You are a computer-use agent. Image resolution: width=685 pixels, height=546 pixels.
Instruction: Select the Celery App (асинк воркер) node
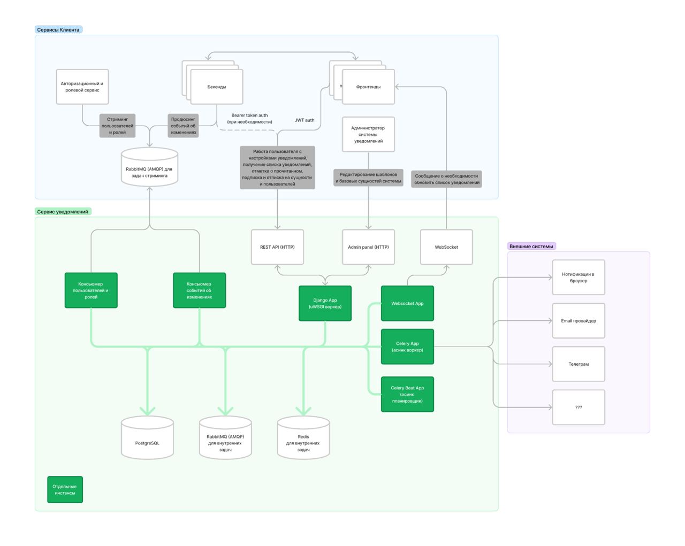pyautogui.click(x=407, y=347)
